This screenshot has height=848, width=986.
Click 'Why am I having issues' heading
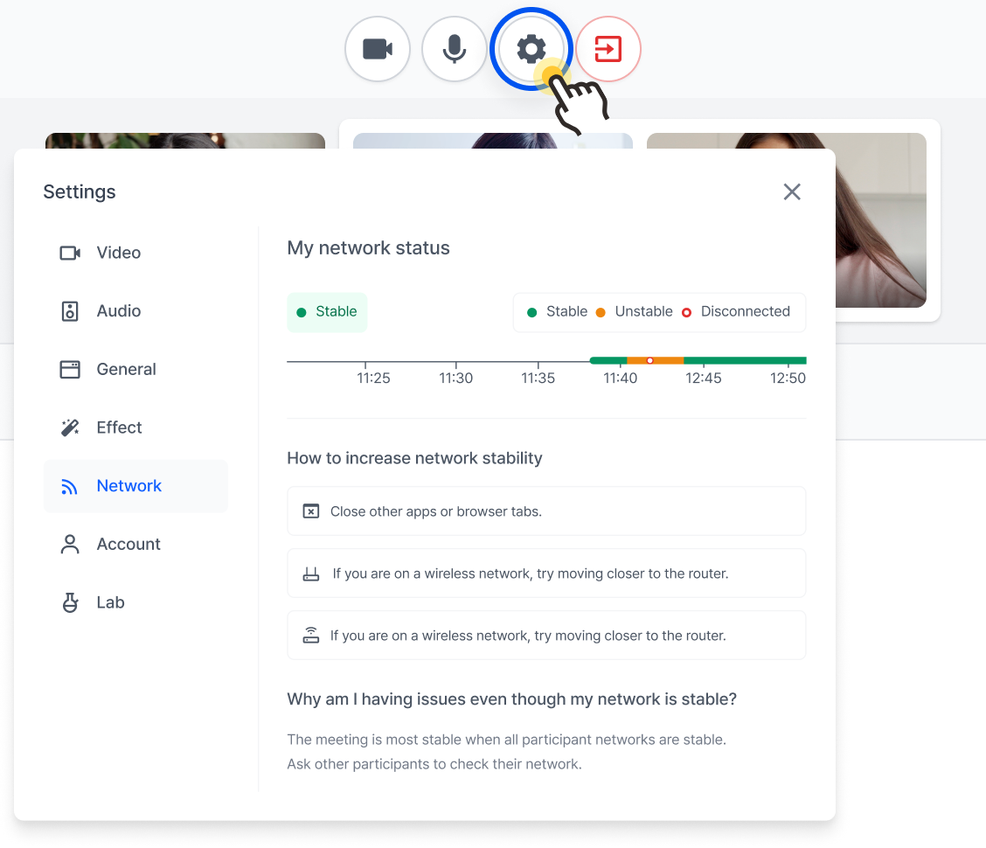point(512,699)
